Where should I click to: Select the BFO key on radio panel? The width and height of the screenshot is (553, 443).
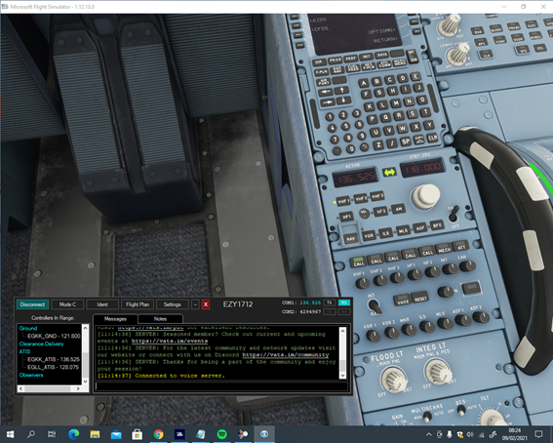pyautogui.click(x=437, y=225)
